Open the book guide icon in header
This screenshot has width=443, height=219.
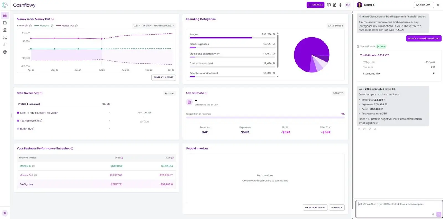[329, 5]
